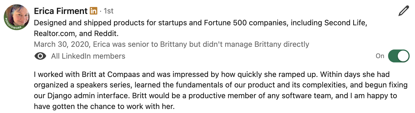Click the 'On' label beside the switch
This screenshot has height=113, width=415.
(x=380, y=56)
